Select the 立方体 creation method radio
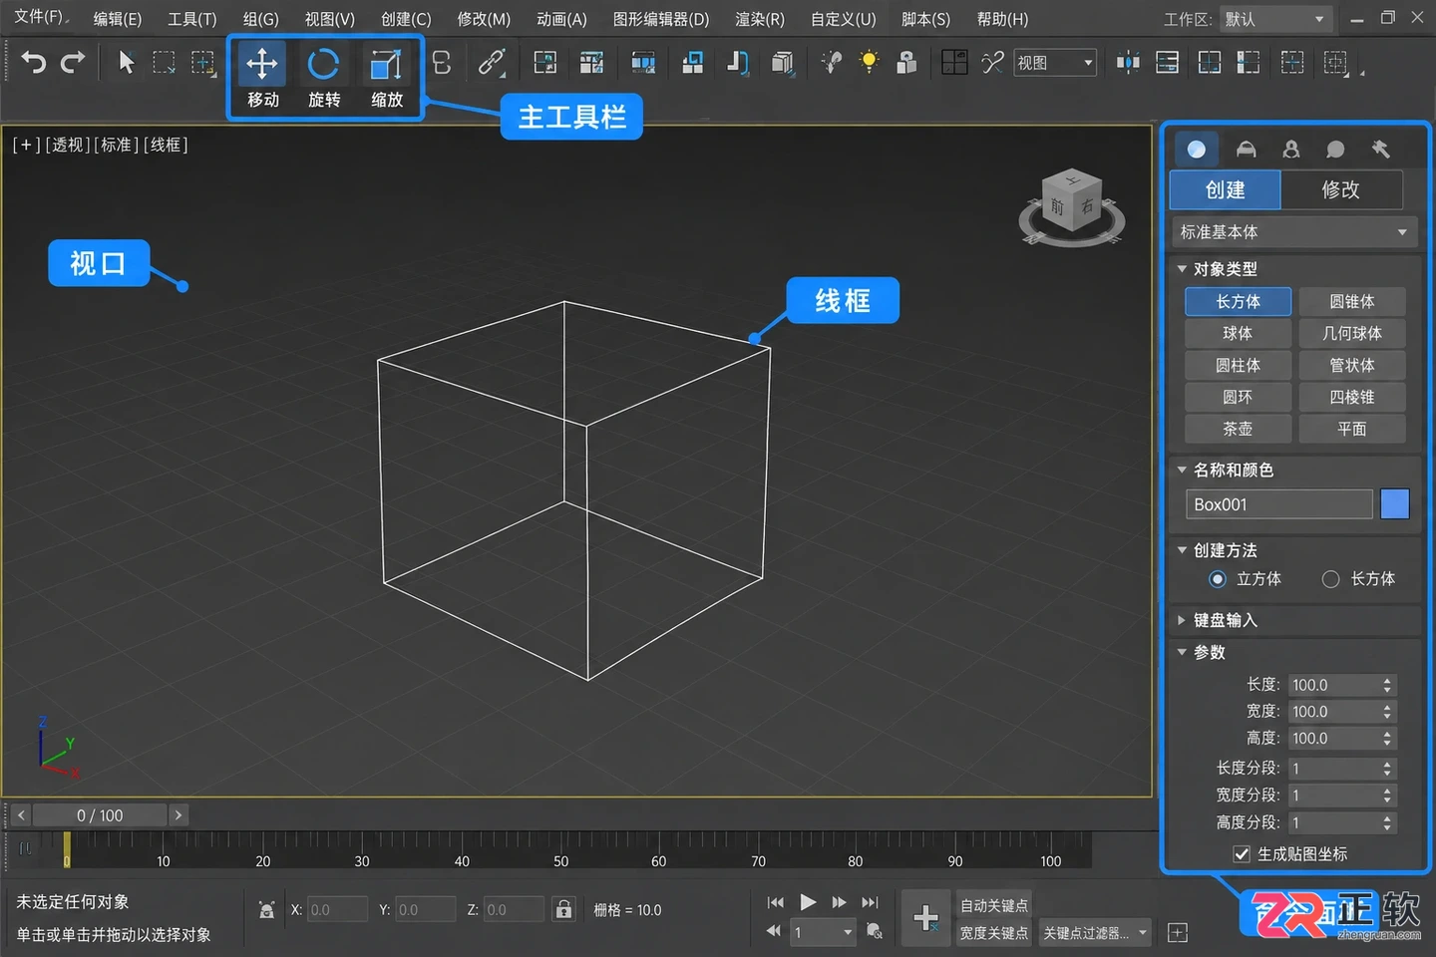 (x=1218, y=579)
